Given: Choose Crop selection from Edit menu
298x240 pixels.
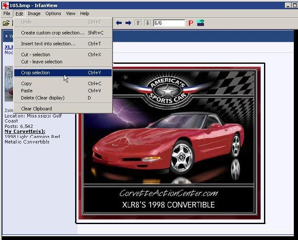Looking at the screenshot, I should coord(63,73).
